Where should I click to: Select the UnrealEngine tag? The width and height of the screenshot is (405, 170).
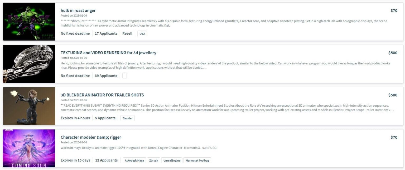pyautogui.click(x=172, y=161)
